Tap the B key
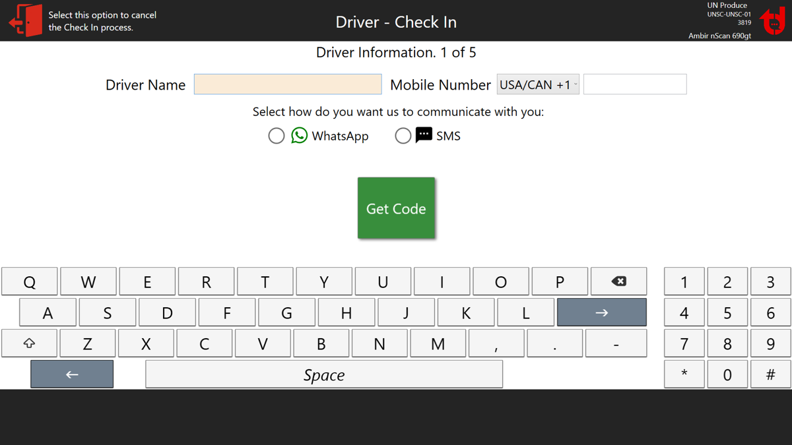This screenshot has width=792, height=445. click(x=321, y=343)
